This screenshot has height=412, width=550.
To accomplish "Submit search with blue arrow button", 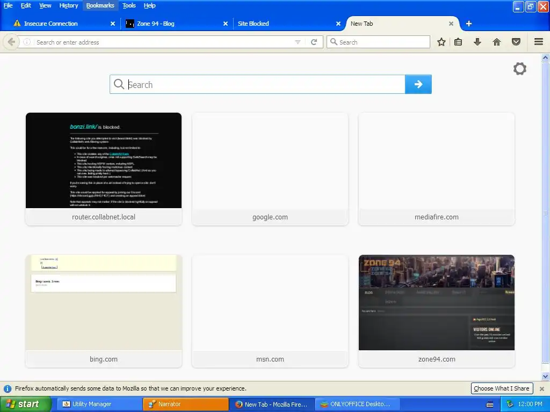I will 418,84.
